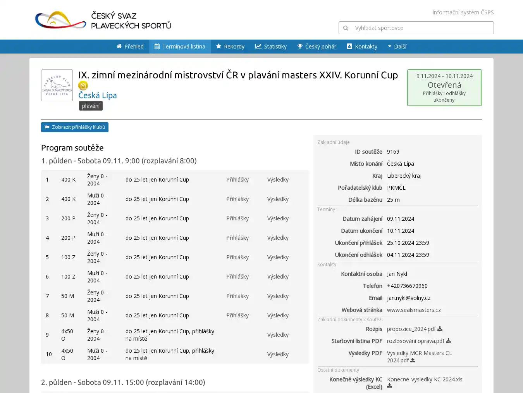The width and height of the screenshot is (523, 393).
Task: Open the Přehled menu item
Action: point(130,47)
